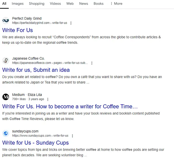Open three-dot menu beside sundaycups.com URL
Image resolution: width=174 pixels, height=158 pixels.
pos(72,136)
